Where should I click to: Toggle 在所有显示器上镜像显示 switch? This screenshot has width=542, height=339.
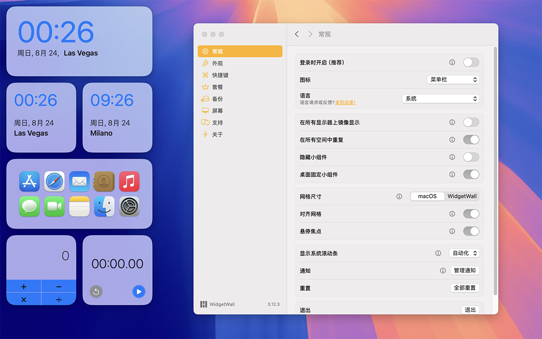pos(471,122)
